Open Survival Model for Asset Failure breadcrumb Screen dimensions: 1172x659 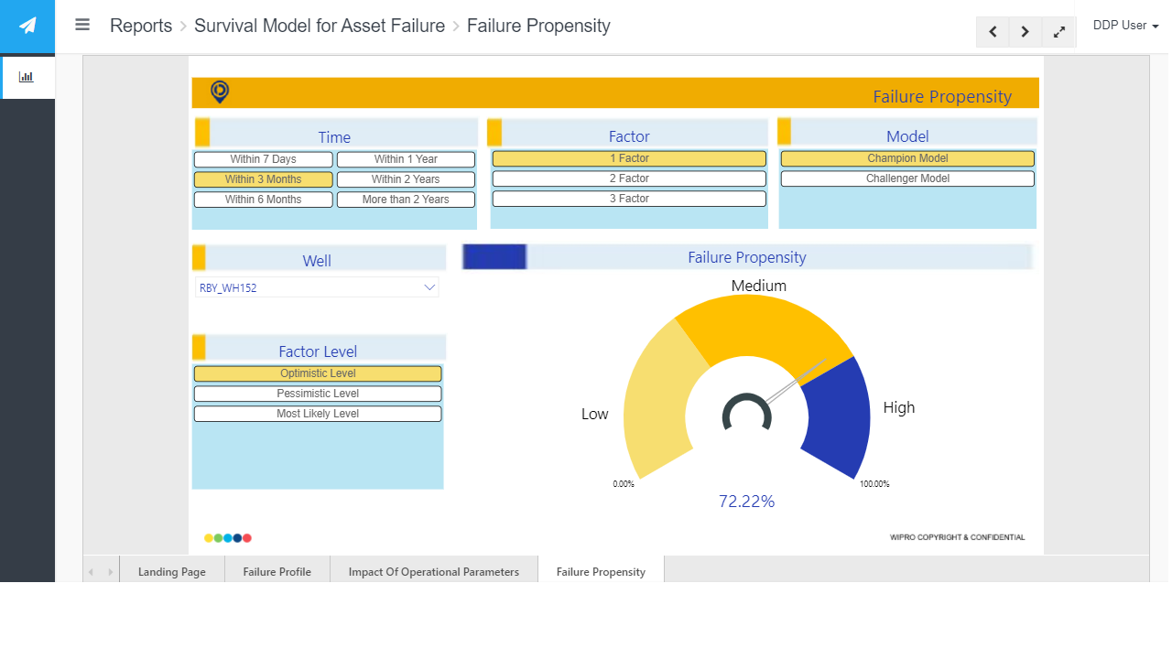[320, 26]
